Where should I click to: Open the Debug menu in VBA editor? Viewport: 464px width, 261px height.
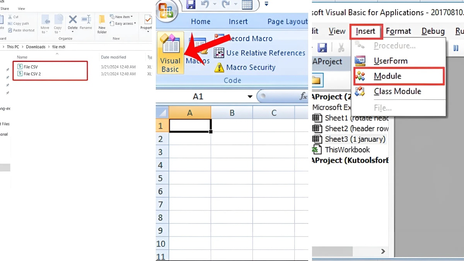[x=433, y=31]
